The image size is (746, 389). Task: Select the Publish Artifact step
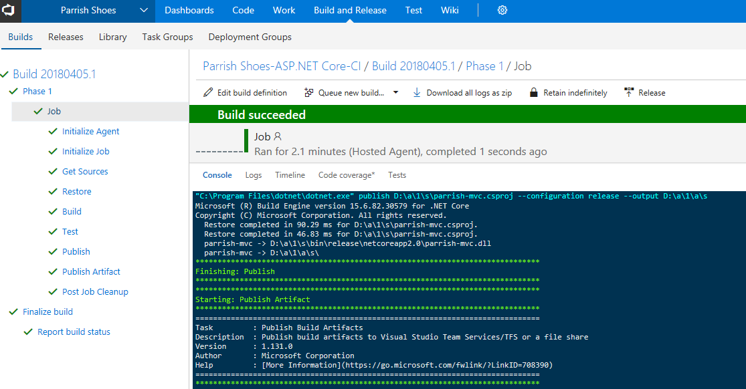91,272
